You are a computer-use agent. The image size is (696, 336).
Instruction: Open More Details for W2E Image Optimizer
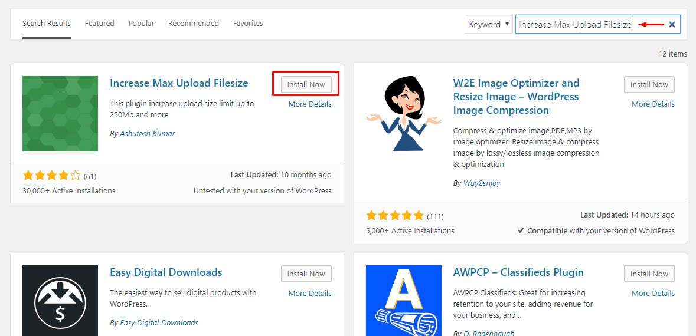653,104
